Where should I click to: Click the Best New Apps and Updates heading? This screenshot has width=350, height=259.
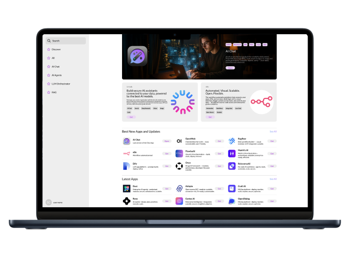click(x=141, y=132)
